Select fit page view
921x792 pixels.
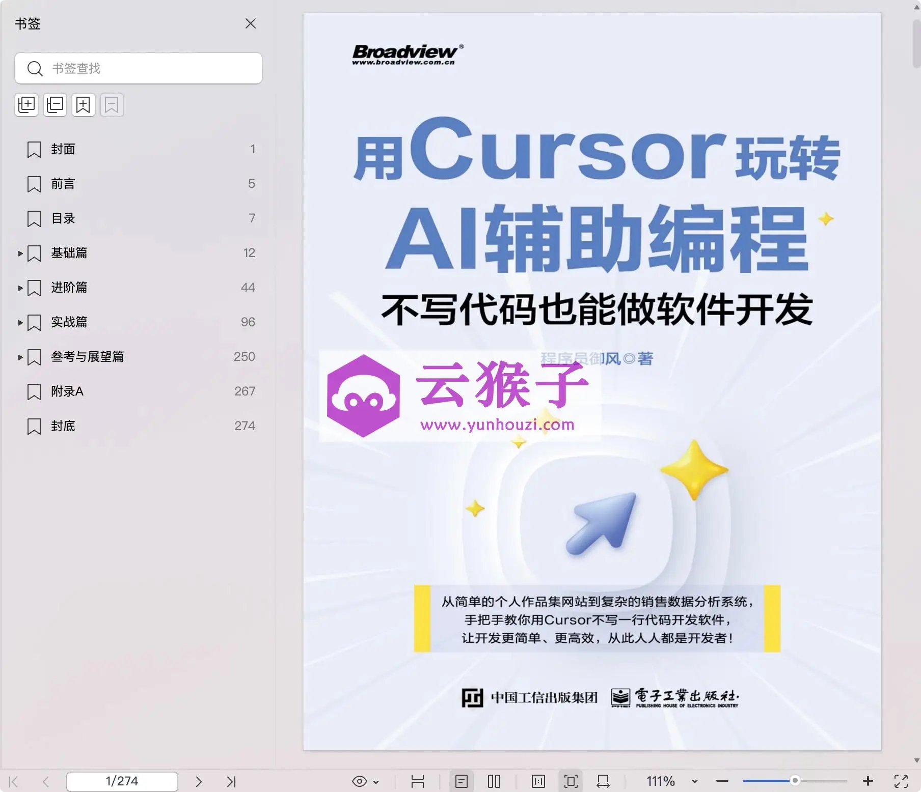(571, 781)
